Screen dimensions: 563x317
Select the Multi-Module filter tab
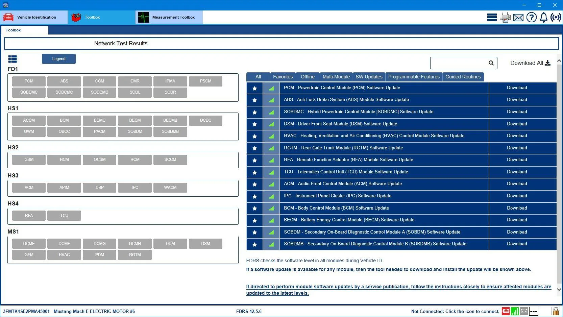pyautogui.click(x=336, y=77)
